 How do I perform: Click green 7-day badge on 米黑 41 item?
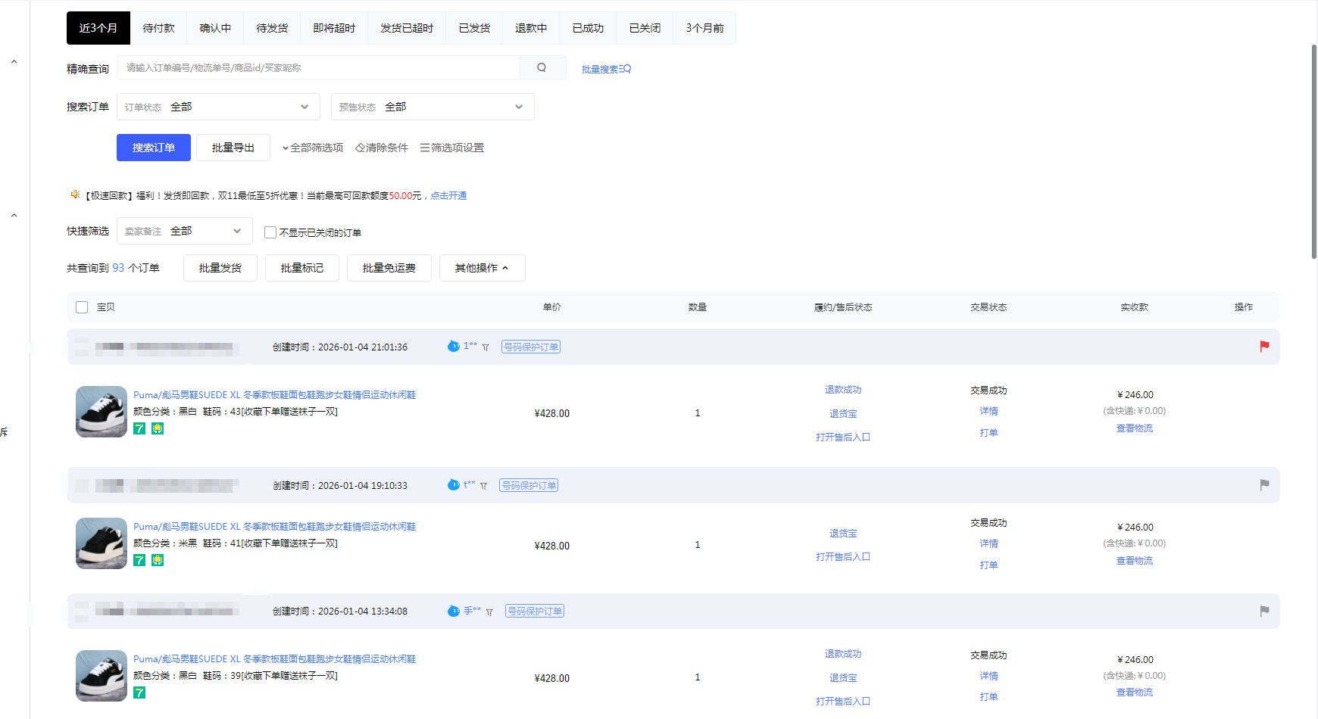pos(139,560)
